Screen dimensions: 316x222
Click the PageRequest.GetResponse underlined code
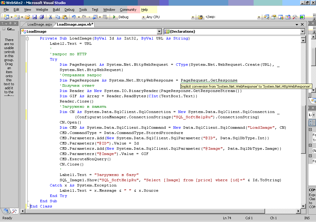click(209, 80)
